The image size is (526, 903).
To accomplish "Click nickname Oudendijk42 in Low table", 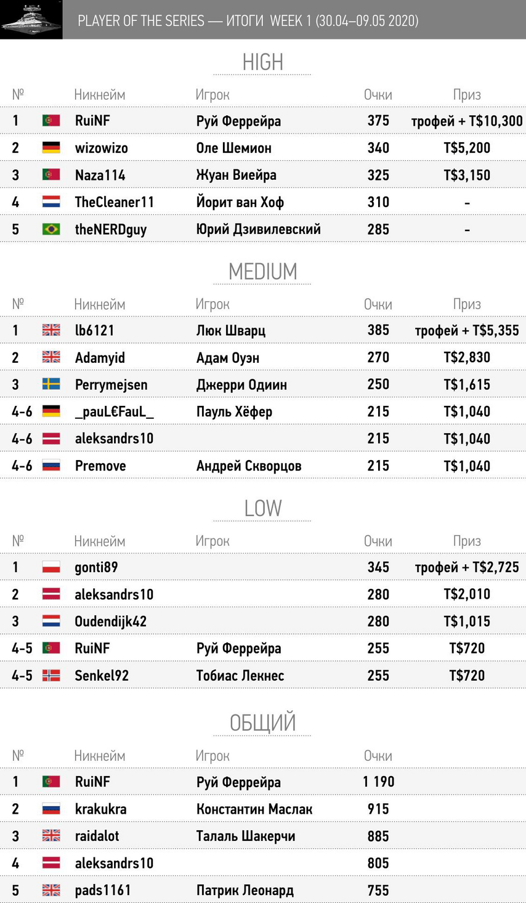I will tap(111, 622).
